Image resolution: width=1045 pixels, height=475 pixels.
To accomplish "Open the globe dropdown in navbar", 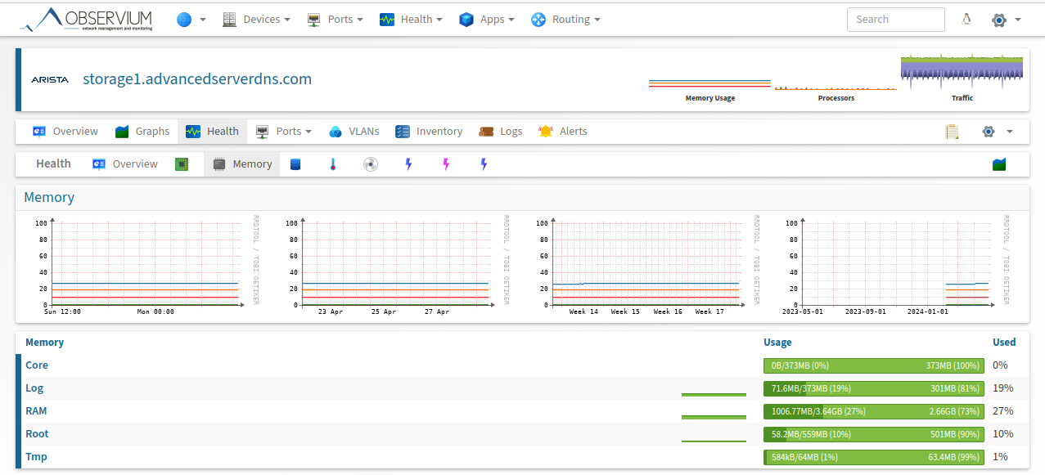I will click(x=191, y=20).
